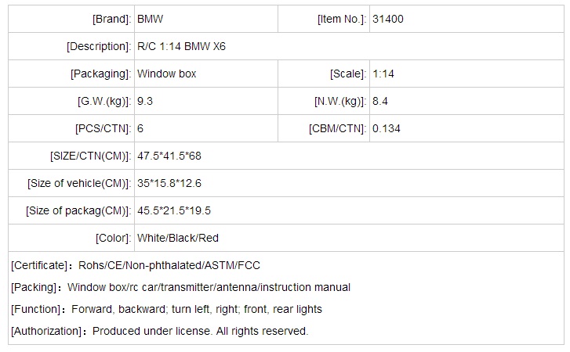Click the [Brand] label cell
Screen dimensions: 570x352
(x=111, y=19)
